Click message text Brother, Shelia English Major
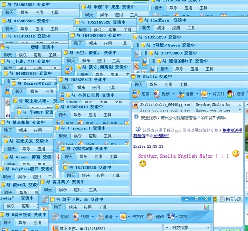248x231 pixels. [183, 156]
